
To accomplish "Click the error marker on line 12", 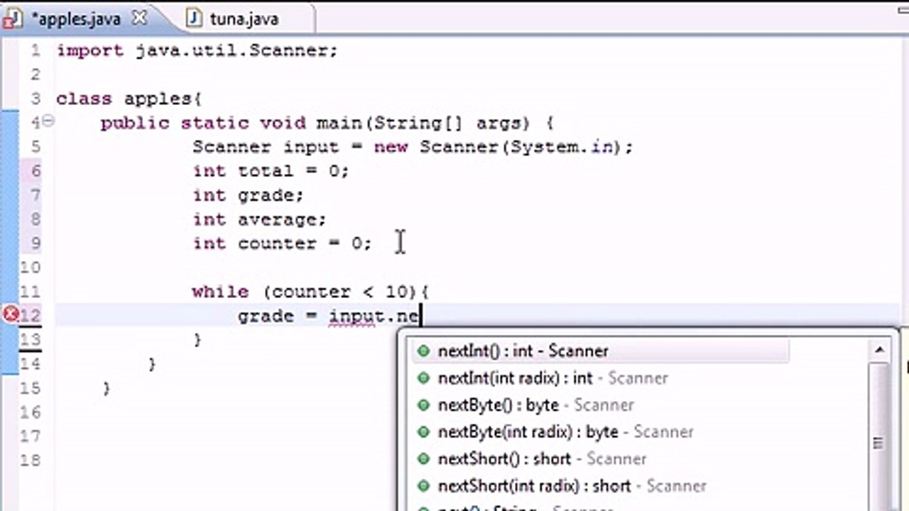I will pos(10,314).
